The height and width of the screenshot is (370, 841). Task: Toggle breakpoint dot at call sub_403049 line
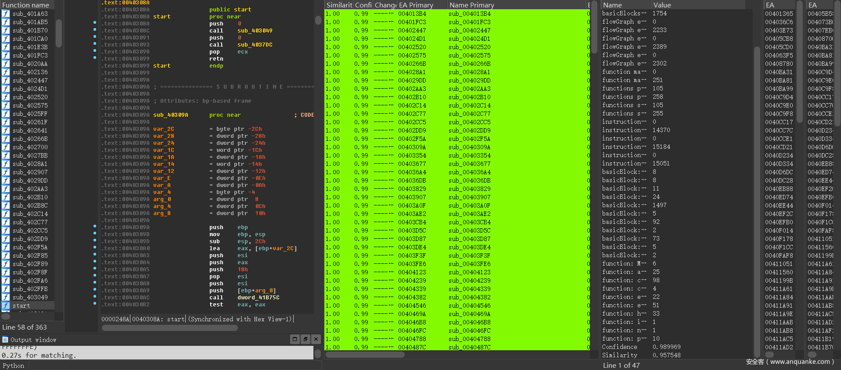point(95,29)
